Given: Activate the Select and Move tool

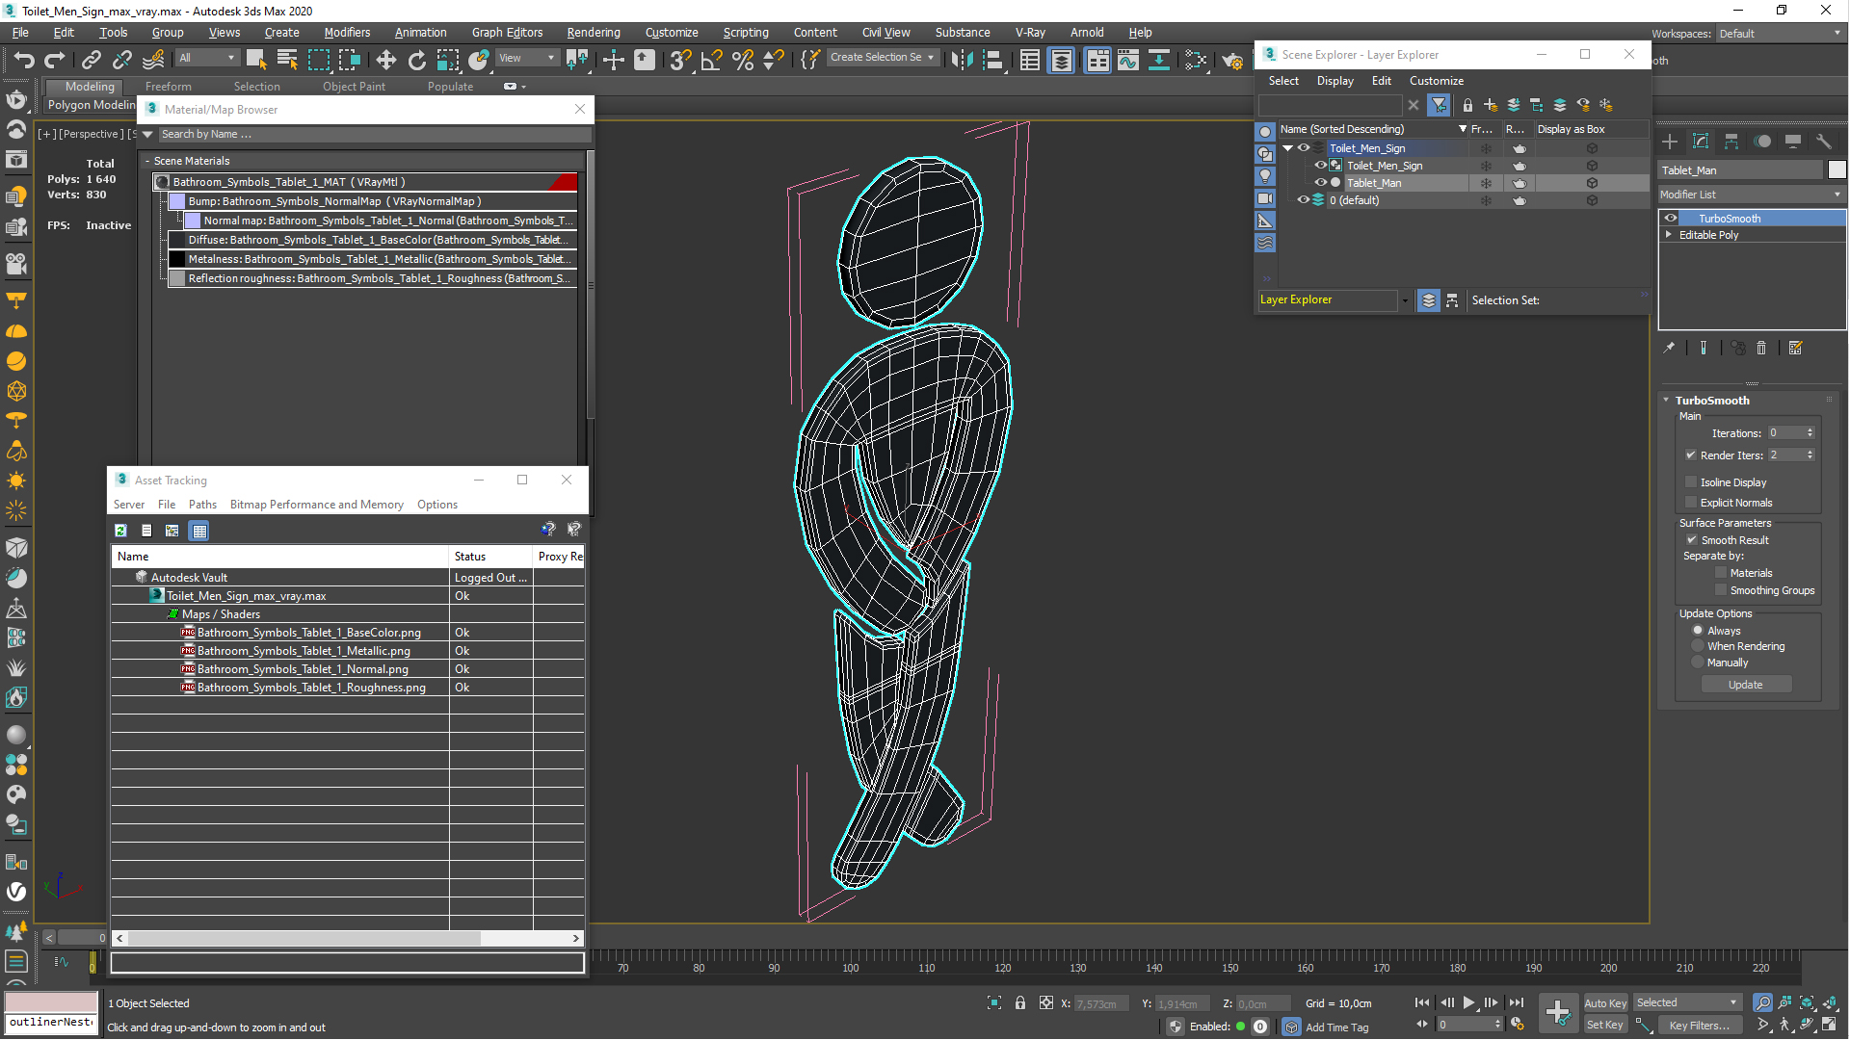Looking at the screenshot, I should point(385,60).
